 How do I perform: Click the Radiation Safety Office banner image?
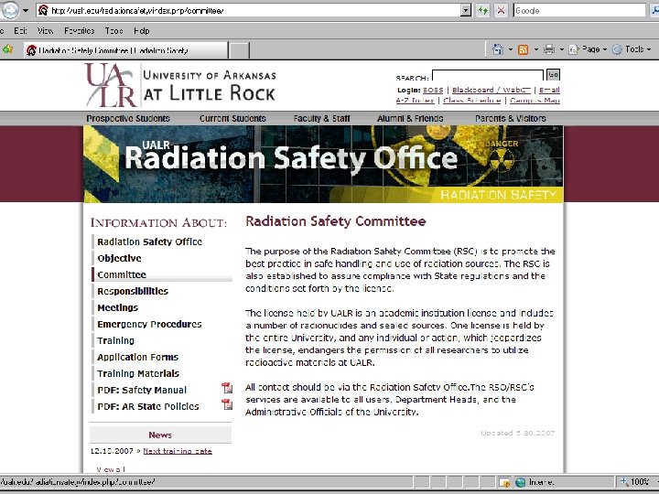323,164
